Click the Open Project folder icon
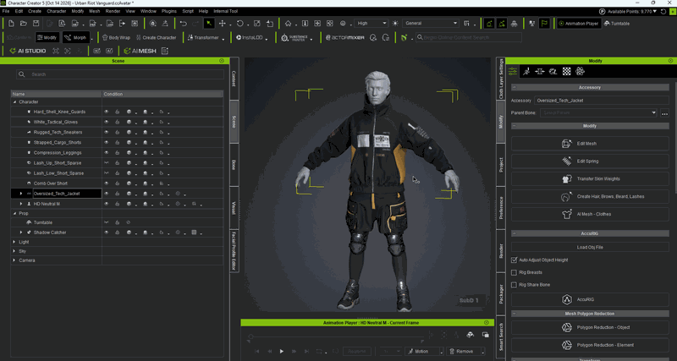677x361 pixels. [24, 24]
